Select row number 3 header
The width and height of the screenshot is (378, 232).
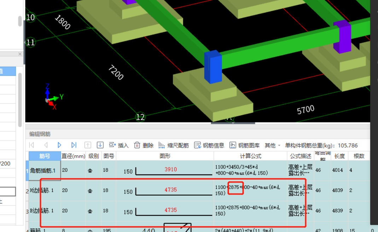pos(27,211)
